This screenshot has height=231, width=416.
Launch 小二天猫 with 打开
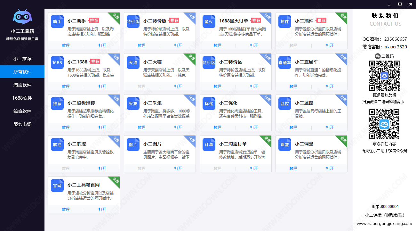[178, 86]
